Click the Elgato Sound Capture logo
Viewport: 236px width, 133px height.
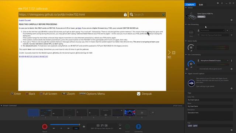click(191, 83)
